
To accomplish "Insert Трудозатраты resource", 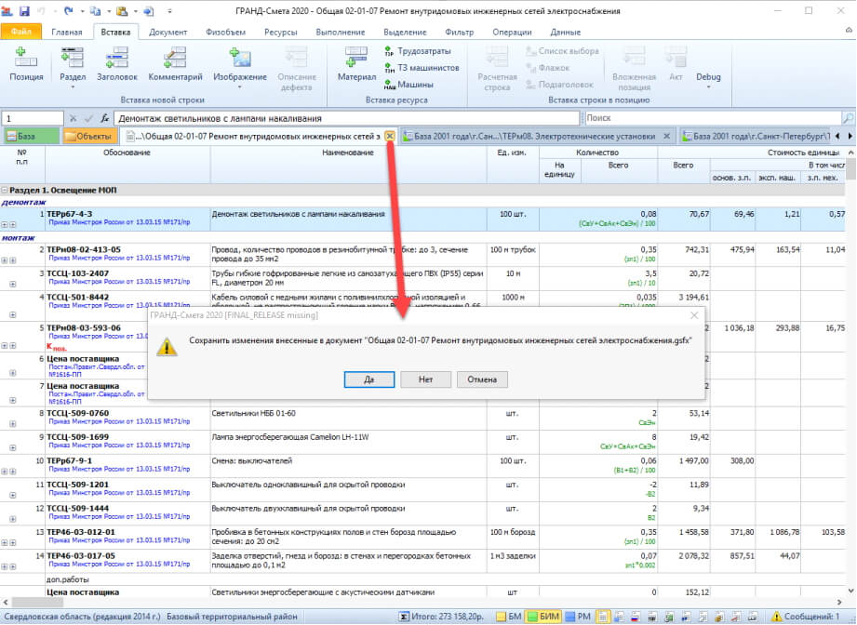I will (x=418, y=51).
